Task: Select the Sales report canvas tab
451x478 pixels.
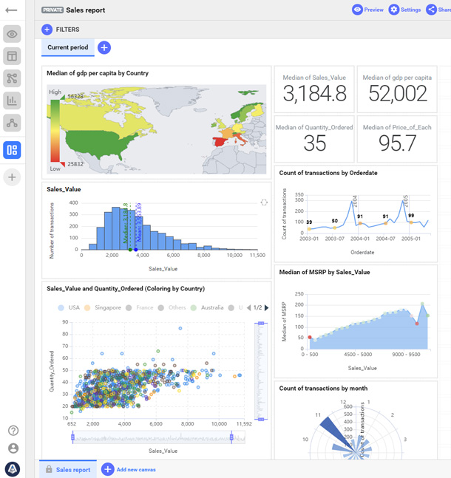Action: tap(68, 469)
